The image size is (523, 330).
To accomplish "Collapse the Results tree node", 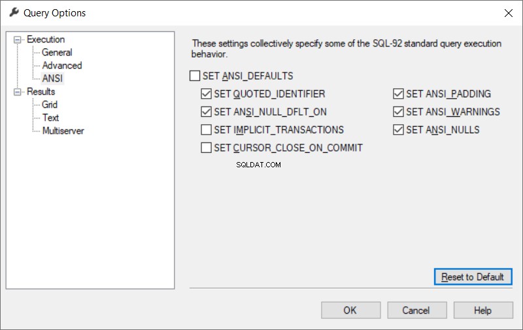I will [17, 91].
